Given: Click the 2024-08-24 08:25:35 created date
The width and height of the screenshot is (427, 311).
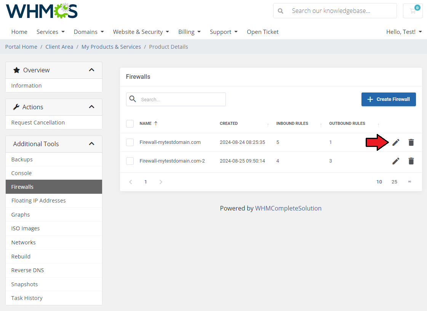Looking at the screenshot, I should tap(242, 142).
